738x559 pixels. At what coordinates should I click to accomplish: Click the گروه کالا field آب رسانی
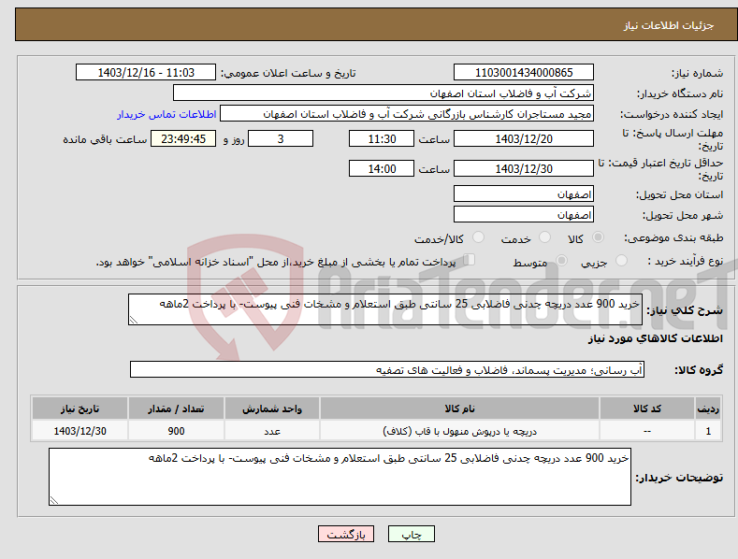click(387, 370)
